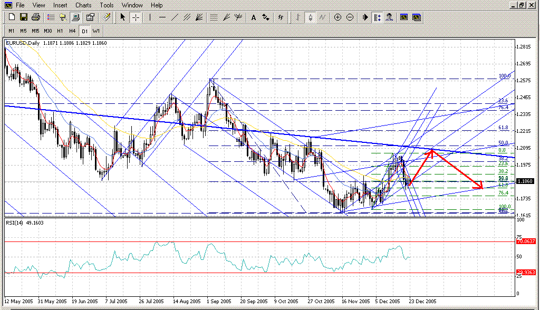Image resolution: width=540 pixels, height=310 pixels.
Task: Open the Tools menu
Action: (x=107, y=5)
